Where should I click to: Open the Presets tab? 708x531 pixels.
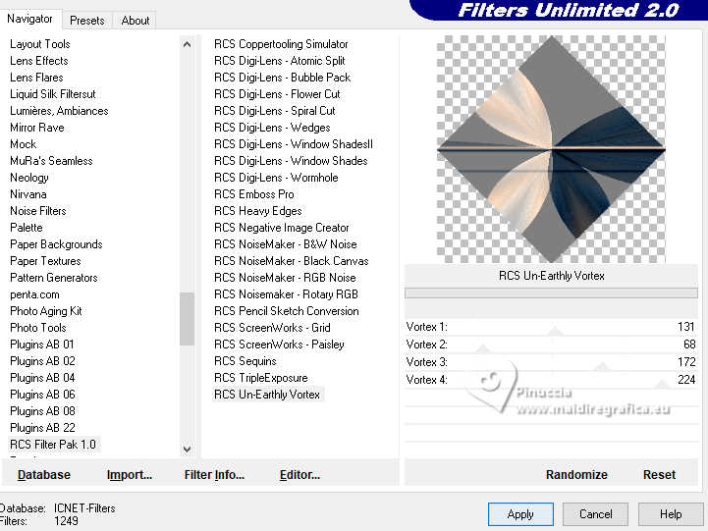point(87,21)
